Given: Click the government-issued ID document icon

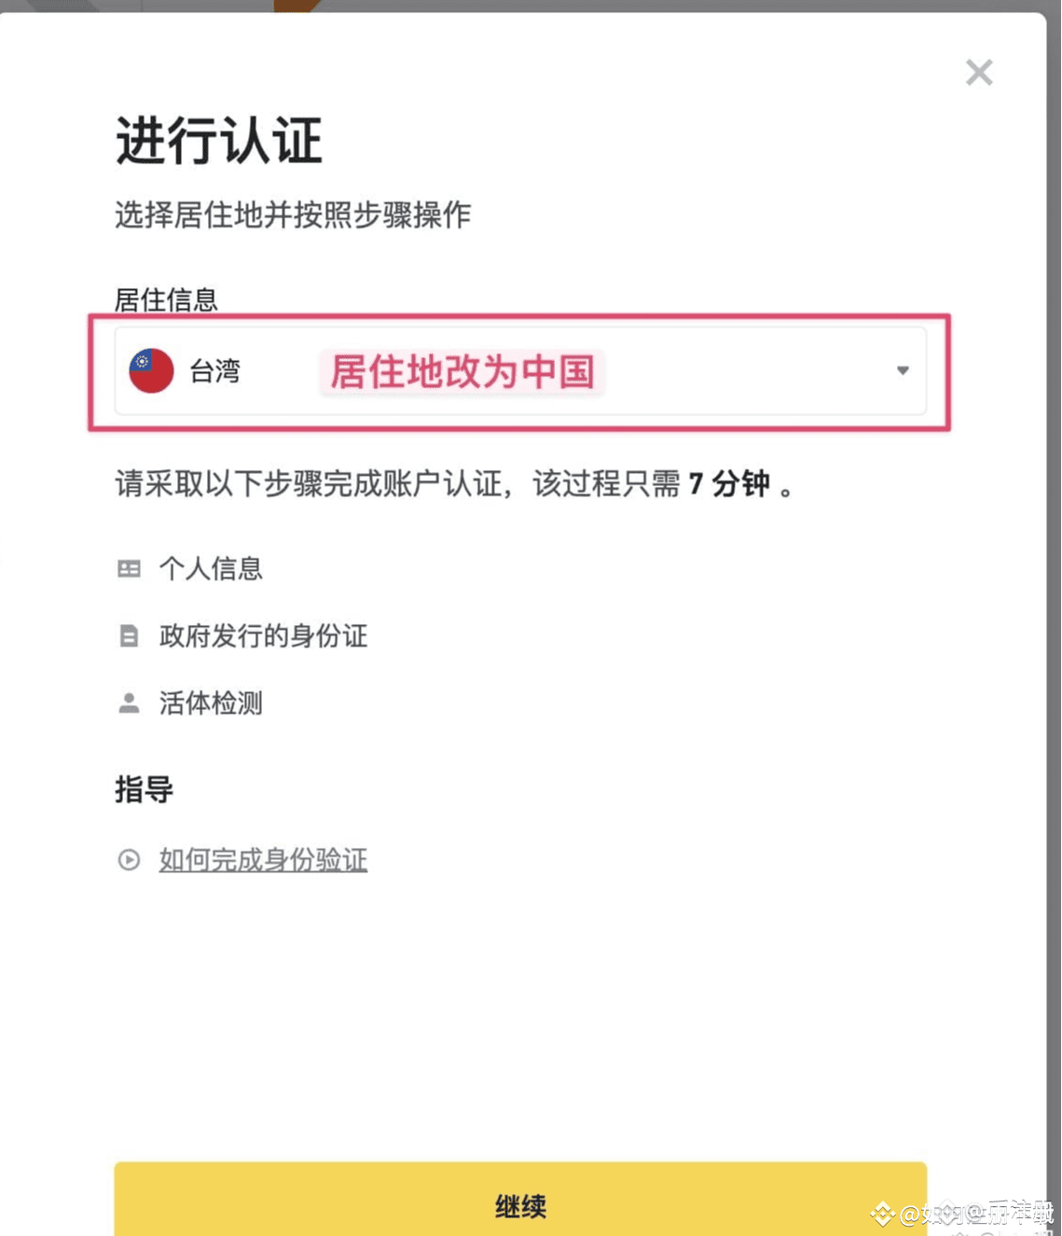Looking at the screenshot, I should pos(129,636).
